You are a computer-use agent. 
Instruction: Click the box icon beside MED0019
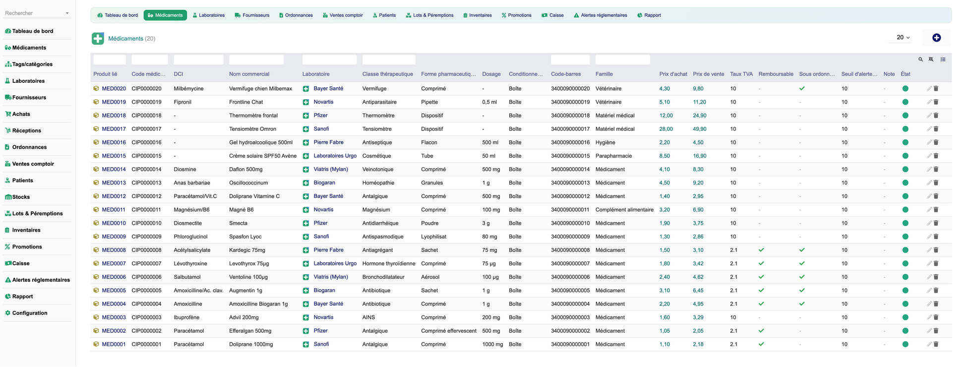point(96,102)
